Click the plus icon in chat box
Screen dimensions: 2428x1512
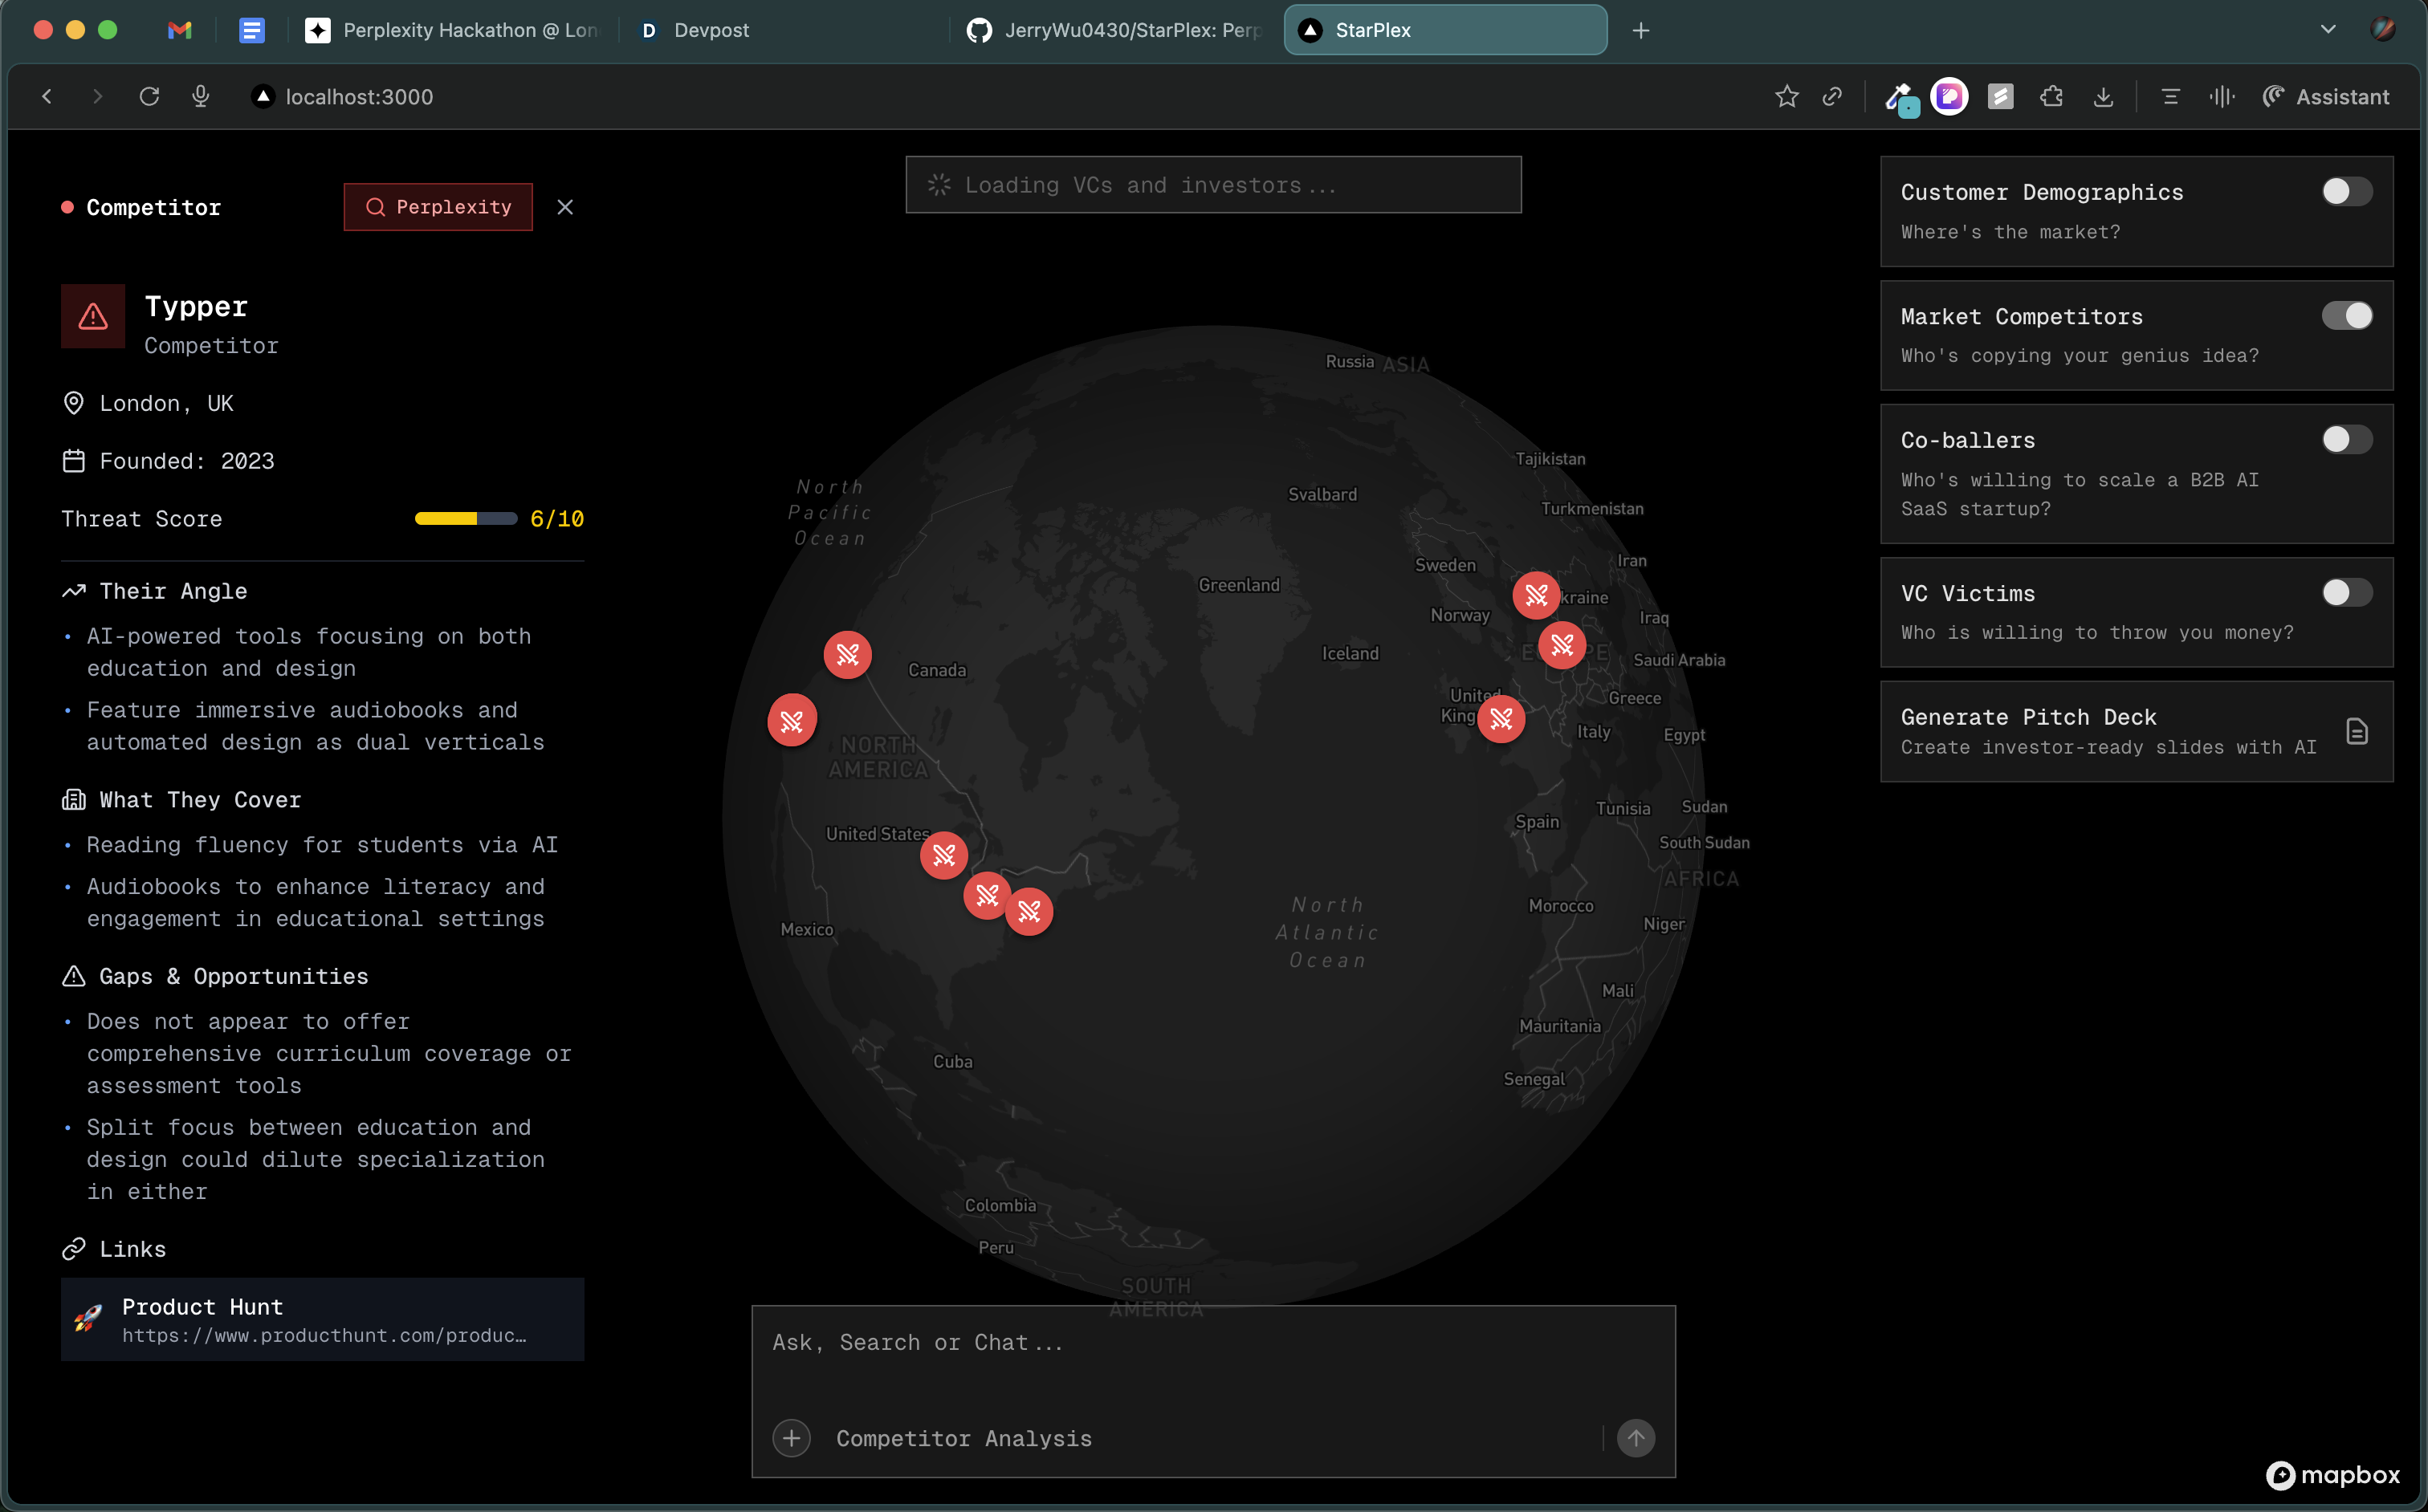tap(792, 1438)
